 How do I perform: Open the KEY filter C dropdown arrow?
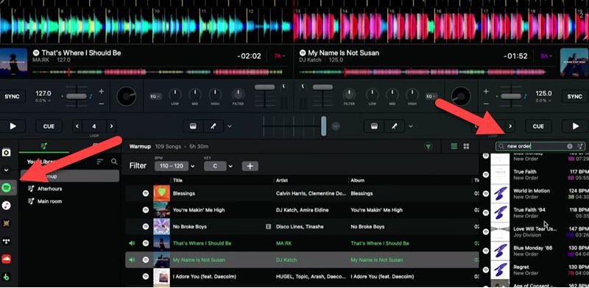[x=230, y=166]
